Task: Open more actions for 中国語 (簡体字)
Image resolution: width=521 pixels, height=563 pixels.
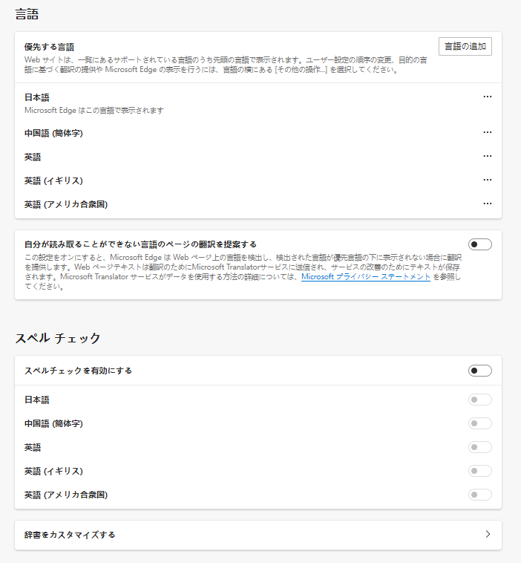Action: pyautogui.click(x=488, y=132)
